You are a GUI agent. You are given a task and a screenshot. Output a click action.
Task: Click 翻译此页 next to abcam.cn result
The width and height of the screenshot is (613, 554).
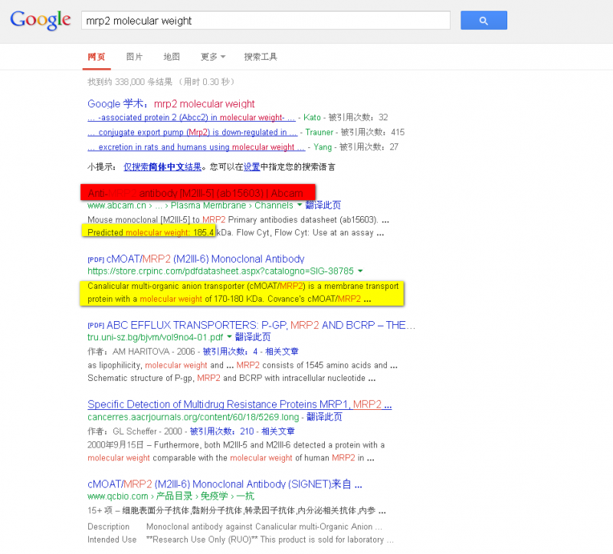tap(323, 205)
